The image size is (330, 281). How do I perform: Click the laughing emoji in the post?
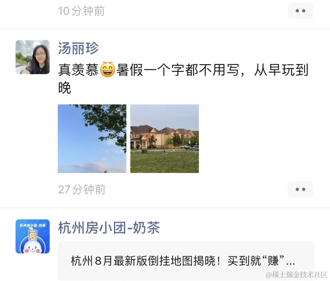coord(108,70)
